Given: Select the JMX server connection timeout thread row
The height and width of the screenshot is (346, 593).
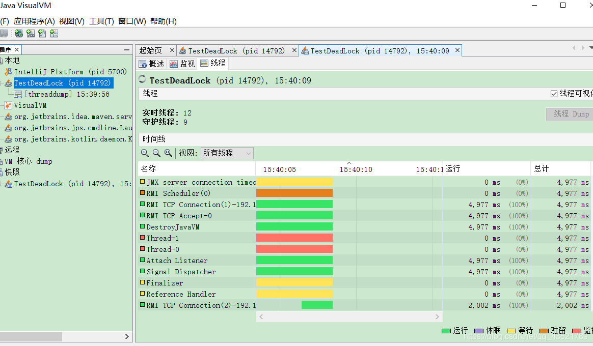Looking at the screenshot, I should 364,182.
